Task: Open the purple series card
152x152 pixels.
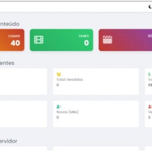Action: (125, 40)
